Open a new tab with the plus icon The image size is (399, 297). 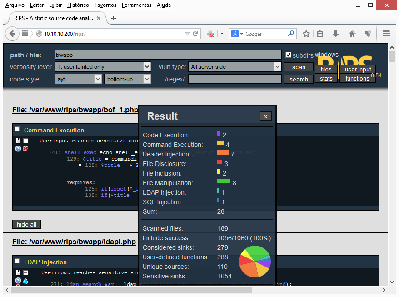(114, 18)
